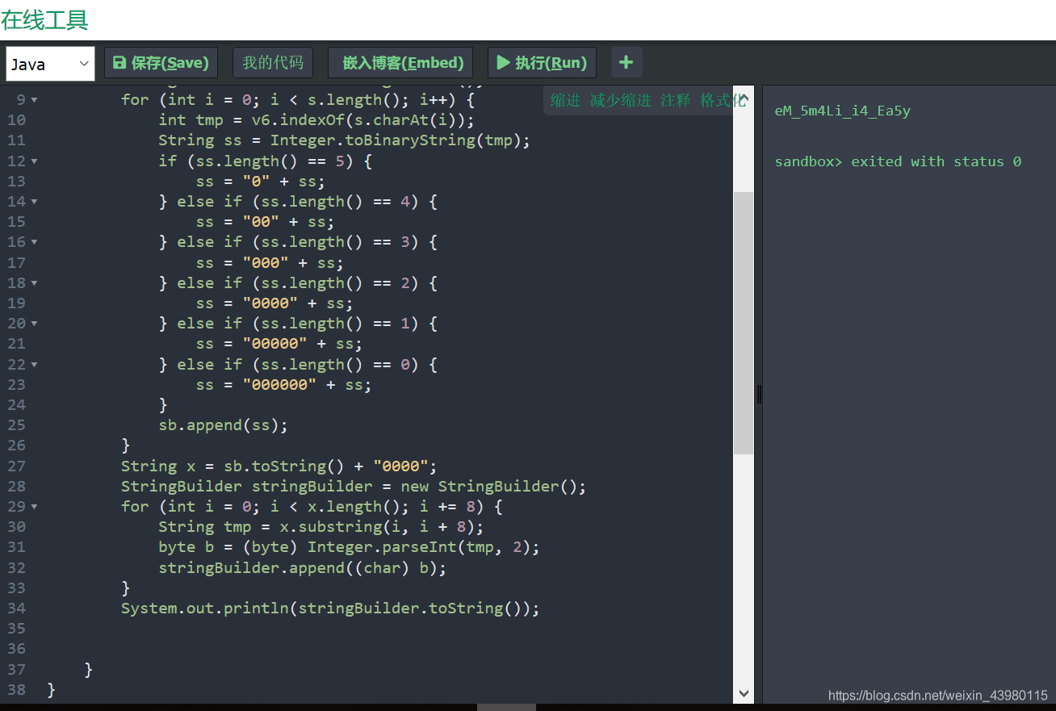1056x711 pixels.
Task: Click the 在线工具 page title
Action: [44, 19]
